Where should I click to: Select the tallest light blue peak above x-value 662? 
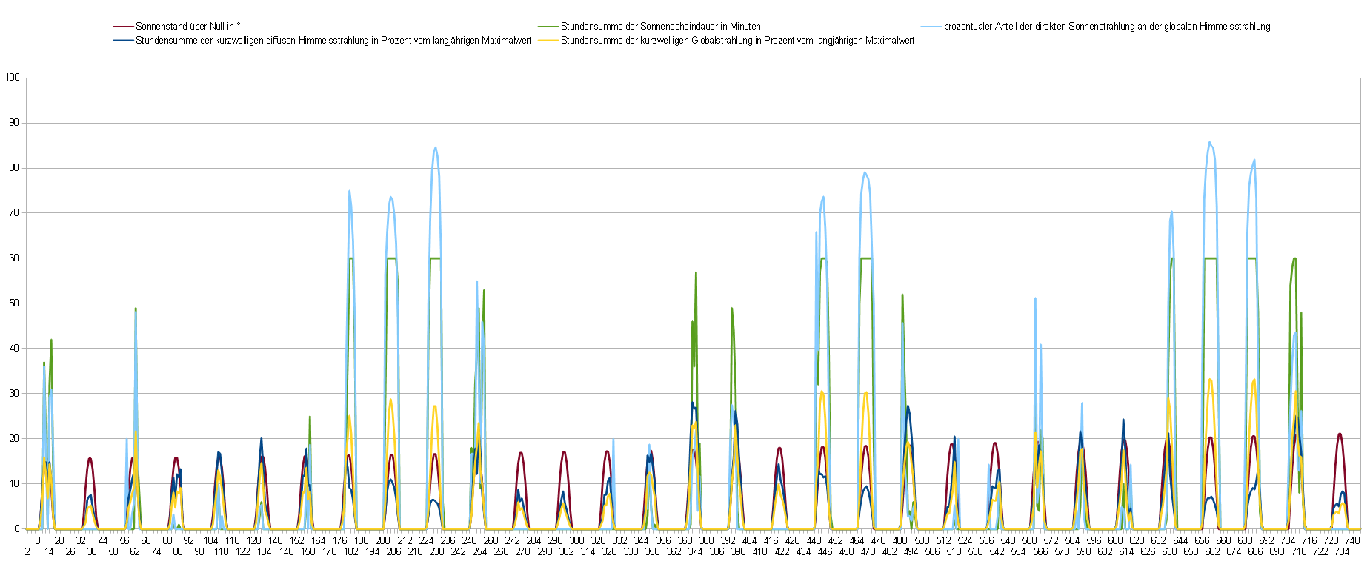tap(1209, 142)
